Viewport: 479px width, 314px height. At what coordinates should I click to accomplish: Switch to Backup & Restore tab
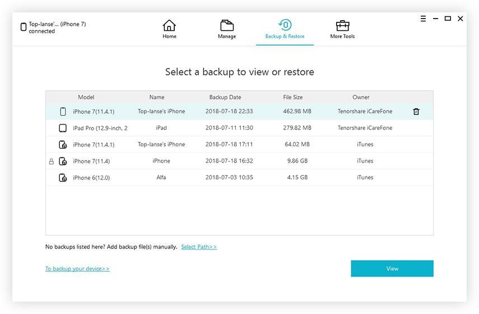point(285,29)
